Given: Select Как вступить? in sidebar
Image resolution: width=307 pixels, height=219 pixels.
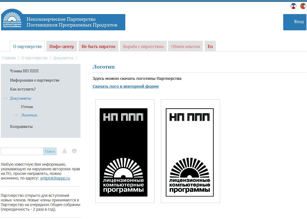Looking at the screenshot, I should pos(23,89).
